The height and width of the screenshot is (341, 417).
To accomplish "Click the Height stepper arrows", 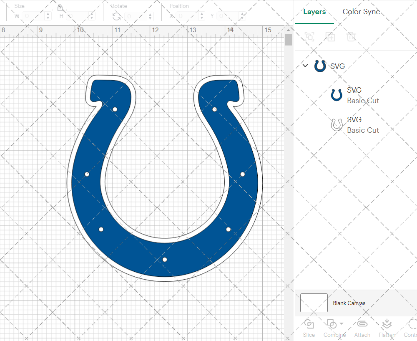I will 92,16.
